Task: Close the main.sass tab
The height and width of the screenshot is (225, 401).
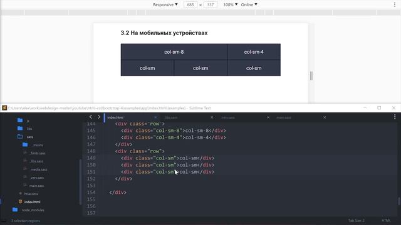Action: coord(325,117)
